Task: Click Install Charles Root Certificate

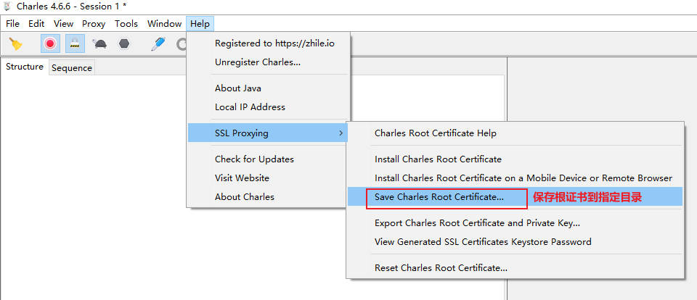Action: click(515, 159)
